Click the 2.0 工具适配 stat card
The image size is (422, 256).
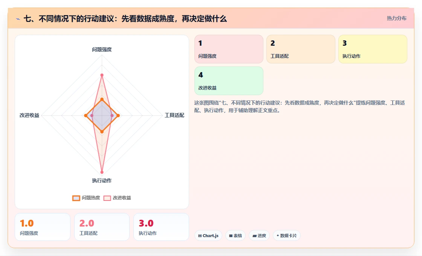pyautogui.click(x=102, y=227)
